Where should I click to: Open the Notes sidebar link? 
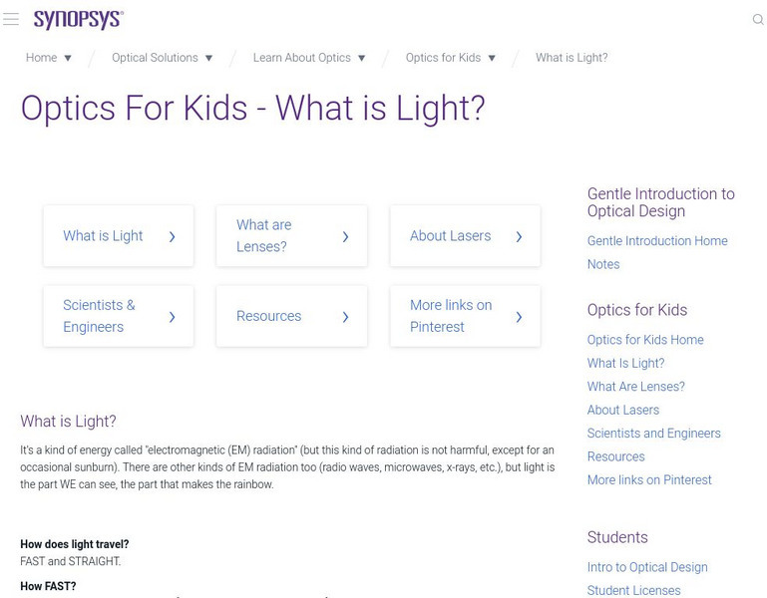point(603,264)
